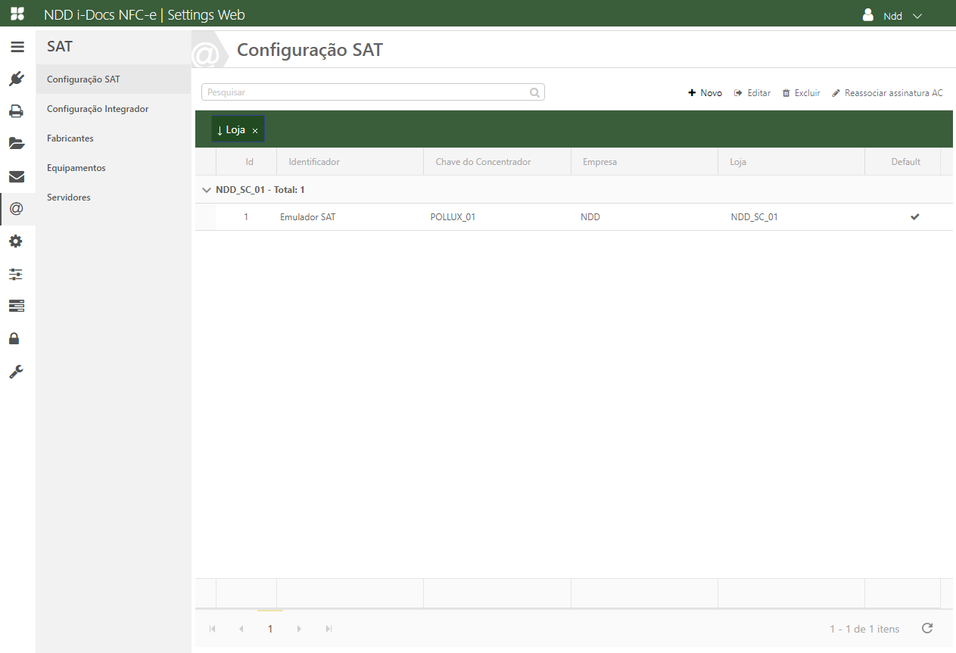Select the envelope email sidebar icon
The image size is (956, 653).
(x=17, y=176)
